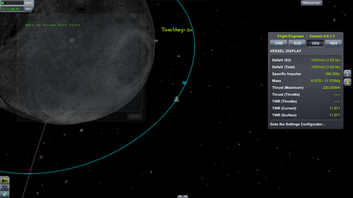Click the MET mission time label
Viewport: 353px width, 198px height.
pyautogui.click(x=28, y=9)
